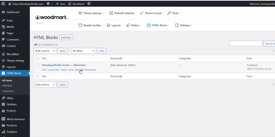Image resolution: width=275 pixels, height=137 pixels.
Task: Sort by Title column header
Action: pos(44,58)
